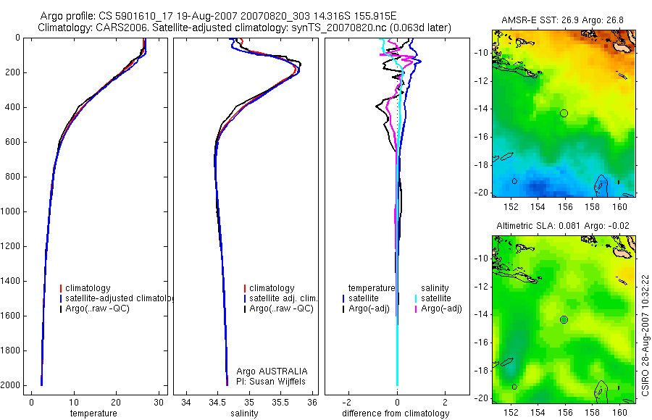The width and height of the screenshot is (652, 420).
Task: Click the 'difference from climatology' axis label
Action: (x=396, y=413)
